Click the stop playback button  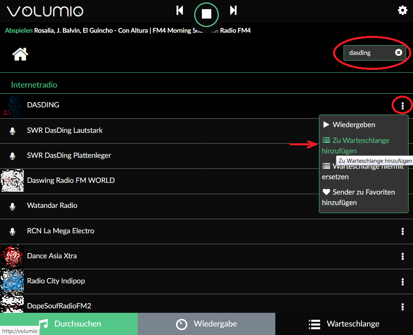click(x=206, y=14)
